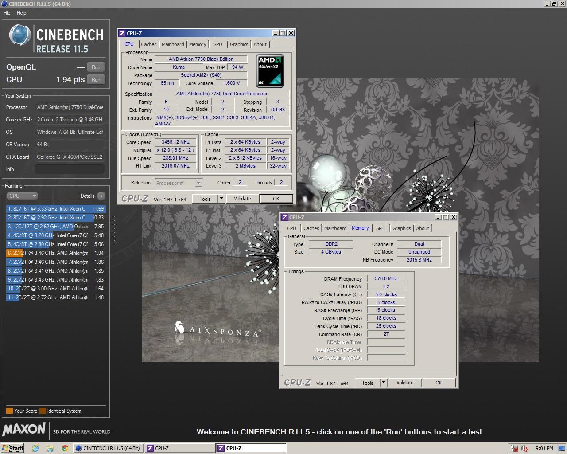Click the AIXSPONZA logo in render view

coord(217,329)
